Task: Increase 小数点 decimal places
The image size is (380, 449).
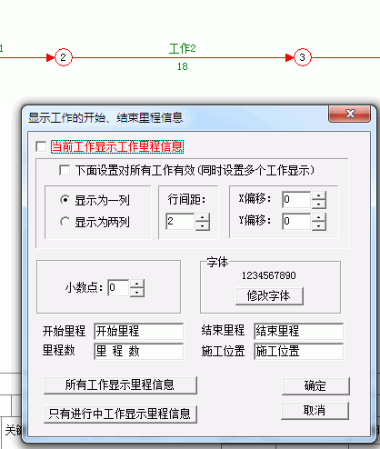Action: [137, 284]
